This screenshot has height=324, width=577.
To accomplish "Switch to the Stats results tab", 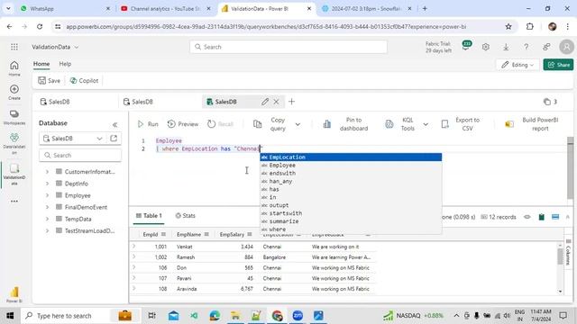I will 185,216.
